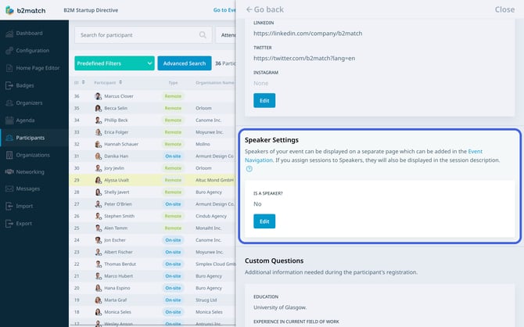This screenshot has width=524, height=327.
Task: Sort table by ID column arrows
Action: [84, 82]
